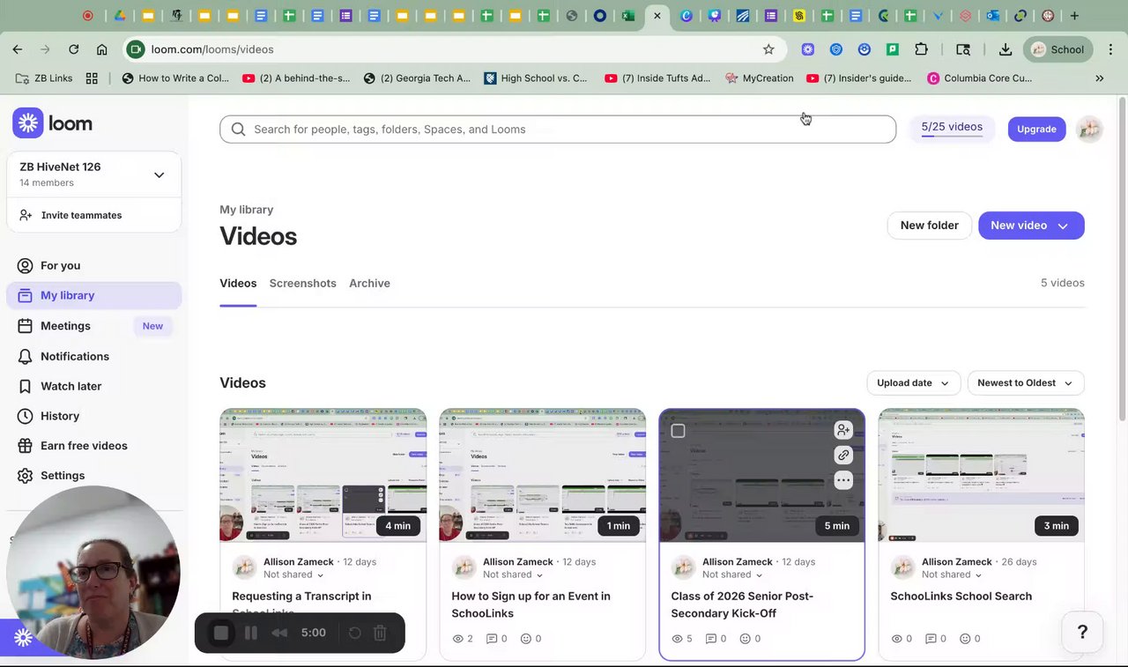Screen dimensions: 1128x667
Task: Expand Not shared dropdown for How to Sign up
Action: (513, 574)
